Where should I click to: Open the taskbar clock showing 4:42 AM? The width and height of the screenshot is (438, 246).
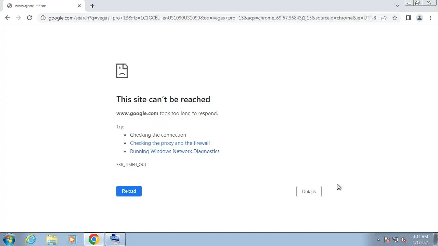click(421, 240)
